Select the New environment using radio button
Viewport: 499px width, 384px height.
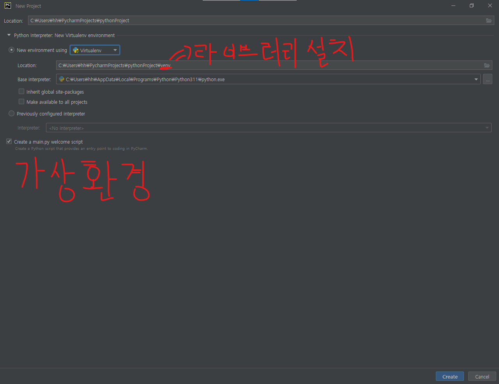pyautogui.click(x=12, y=50)
